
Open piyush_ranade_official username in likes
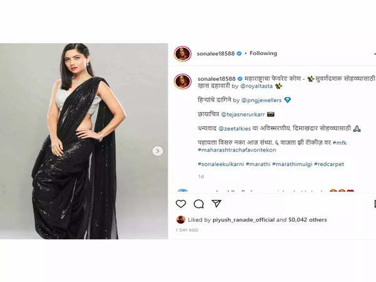pos(244,220)
